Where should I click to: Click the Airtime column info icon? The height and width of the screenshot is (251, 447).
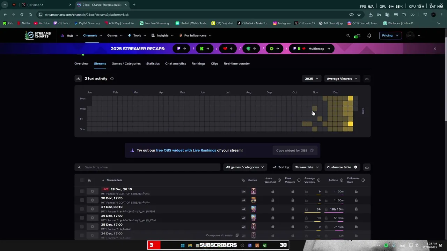click(x=341, y=180)
